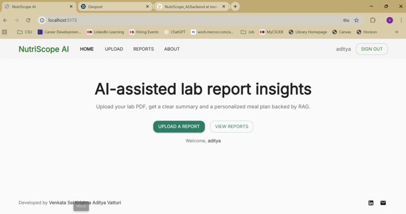Screen dimensions: 406x214
Task: View site information icon beside localhost
Action: [x=42, y=20]
